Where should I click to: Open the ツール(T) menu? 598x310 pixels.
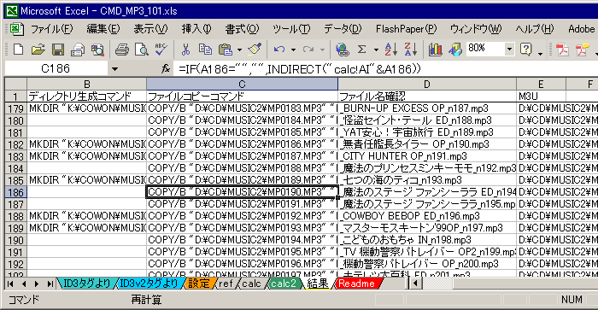click(x=291, y=29)
